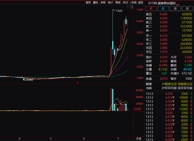The width and height of the screenshot is (194, 141).
Task: Select the 买一 6.010 bid row
Action: point(169,36)
